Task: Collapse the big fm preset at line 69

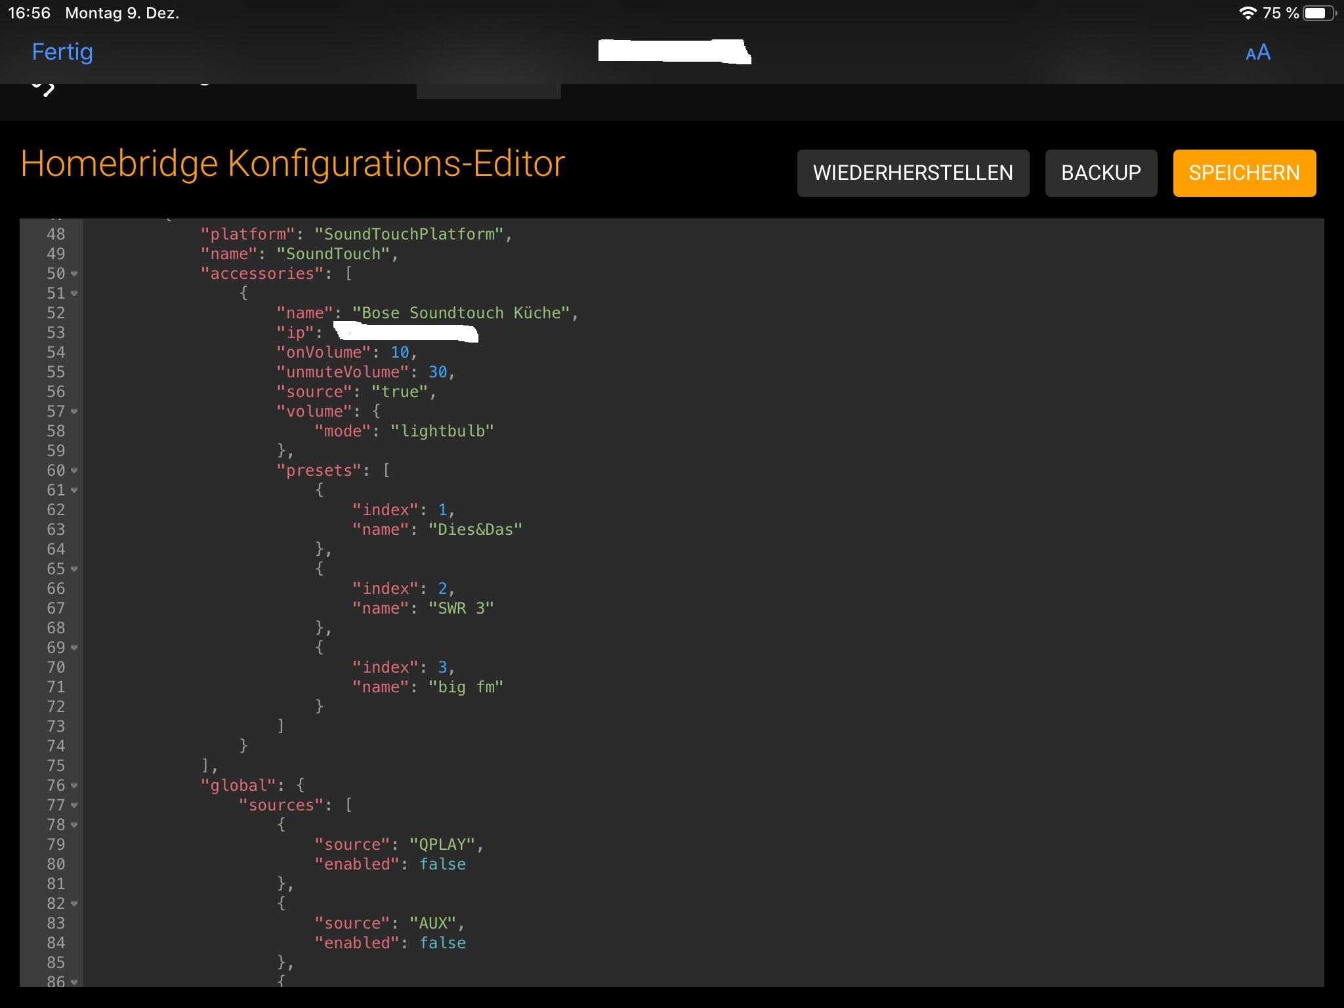Action: [x=74, y=648]
